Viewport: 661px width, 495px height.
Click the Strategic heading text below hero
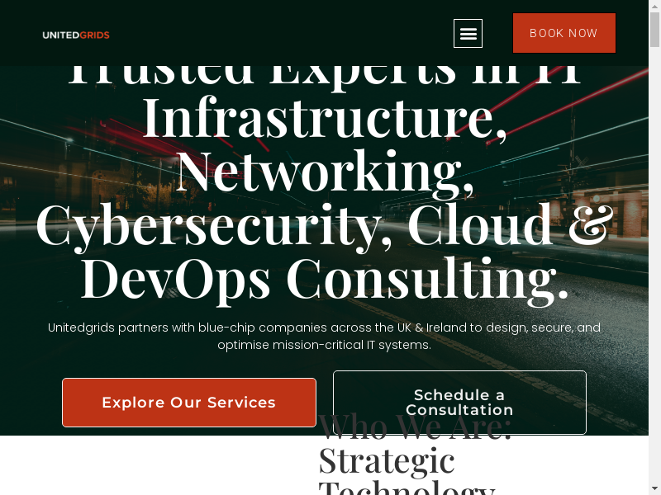387,461
